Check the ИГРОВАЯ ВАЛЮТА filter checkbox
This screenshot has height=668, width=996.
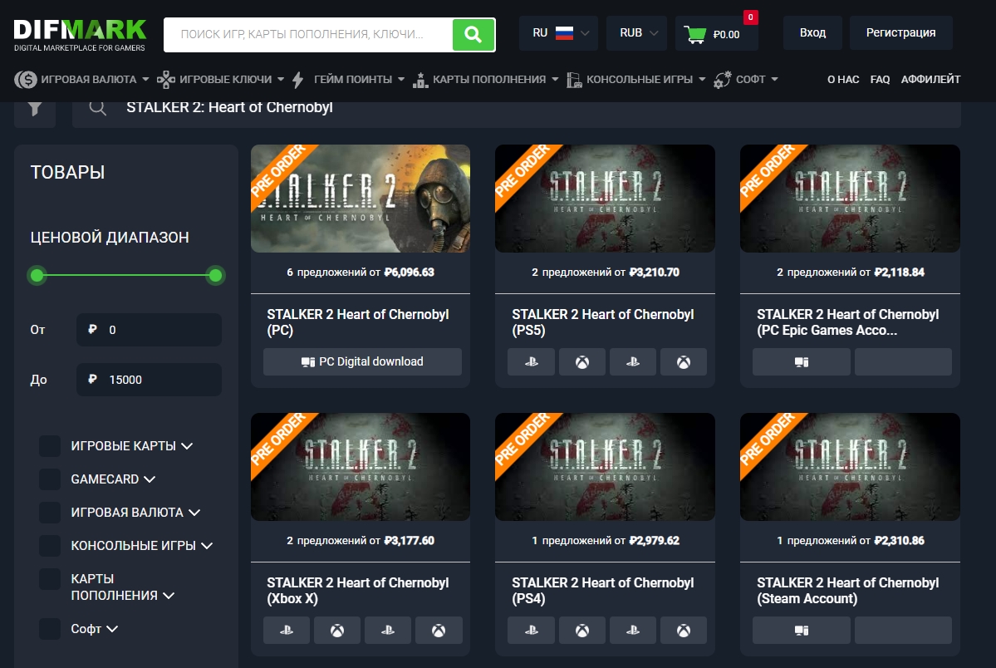(50, 513)
